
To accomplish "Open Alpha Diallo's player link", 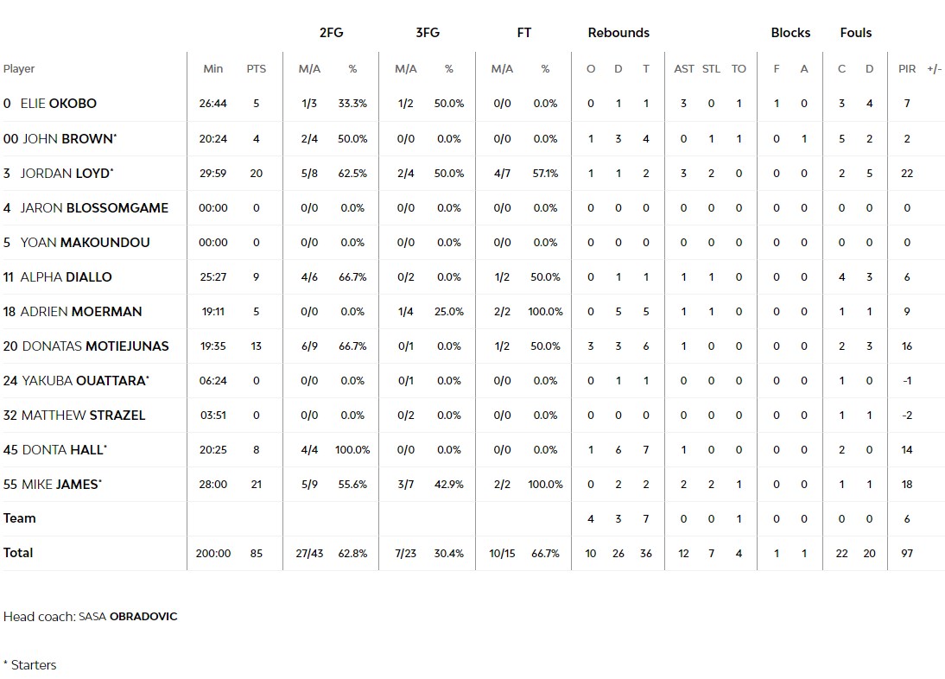I will [x=66, y=276].
